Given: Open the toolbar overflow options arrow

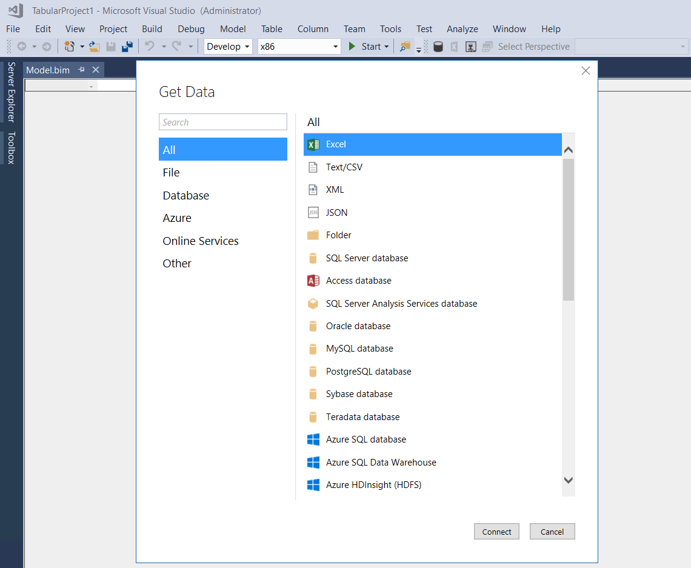Looking at the screenshot, I should tap(419, 50).
